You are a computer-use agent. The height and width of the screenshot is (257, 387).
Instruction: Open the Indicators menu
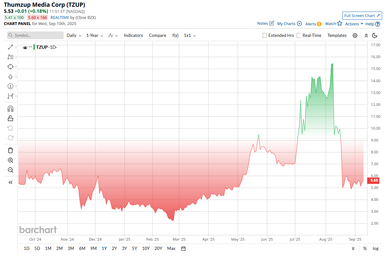click(133, 36)
